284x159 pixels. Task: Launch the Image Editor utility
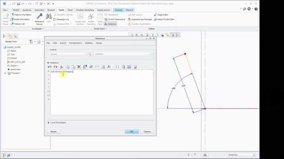[161, 15]
